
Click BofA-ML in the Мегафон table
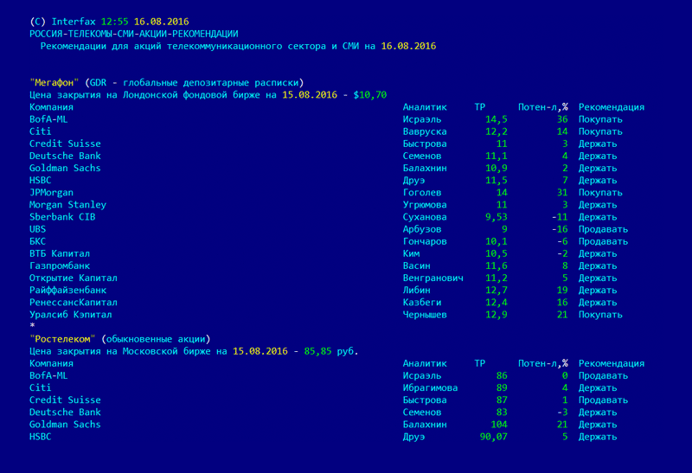pyautogui.click(x=48, y=119)
